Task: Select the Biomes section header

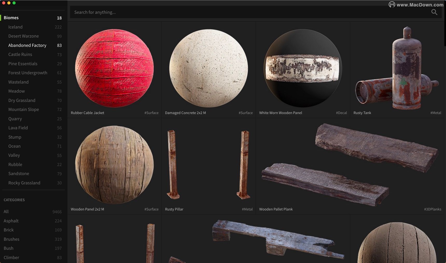Action: click(x=33, y=18)
